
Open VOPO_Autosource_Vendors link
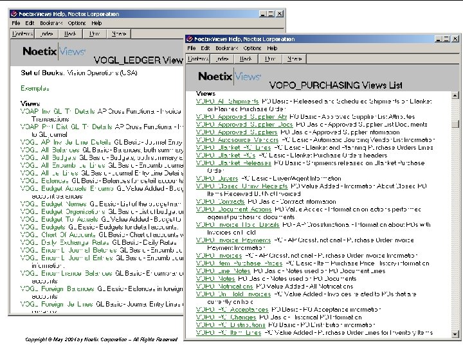point(237,140)
